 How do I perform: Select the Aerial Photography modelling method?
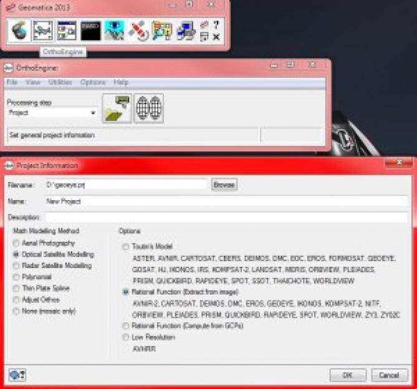16,243
